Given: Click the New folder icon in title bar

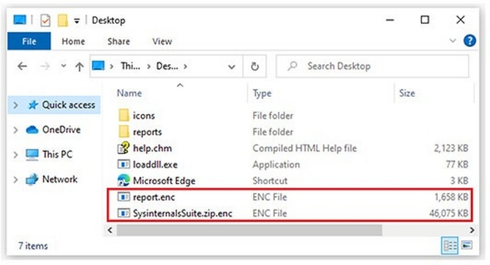Looking at the screenshot, I should coord(62,21).
